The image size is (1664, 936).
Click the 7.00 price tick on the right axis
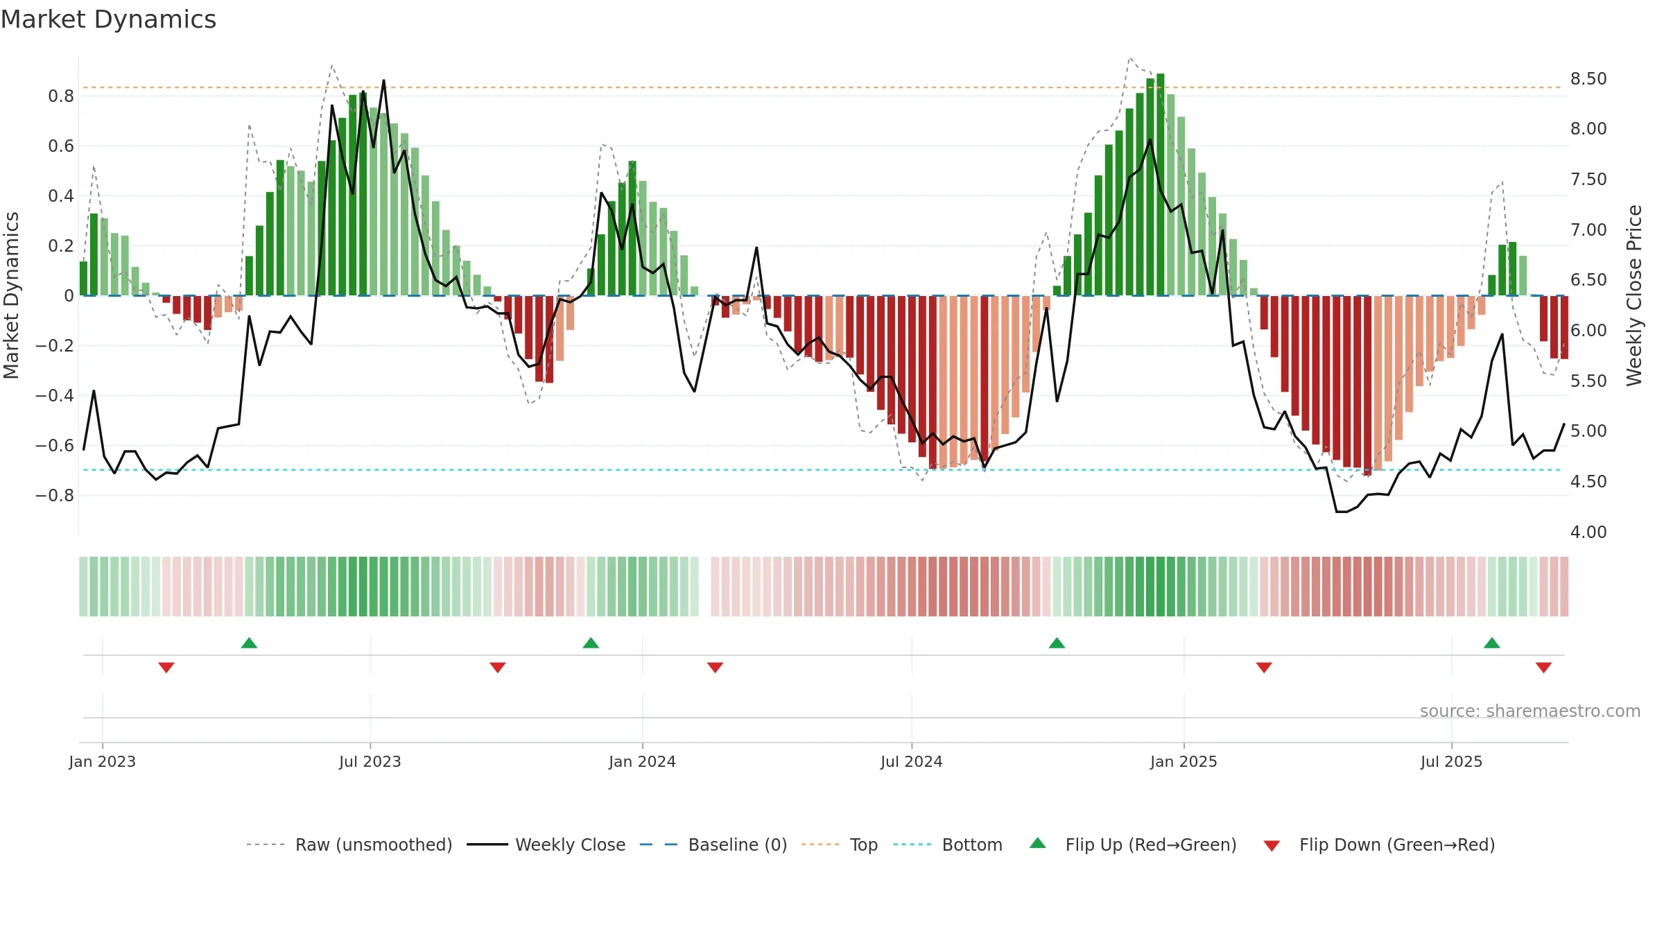pyautogui.click(x=1588, y=230)
